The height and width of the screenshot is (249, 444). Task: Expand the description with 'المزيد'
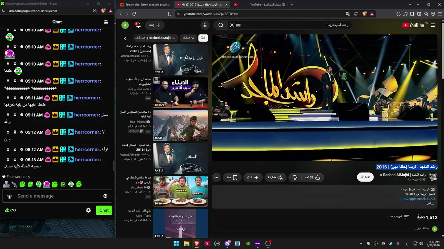coord(430,203)
